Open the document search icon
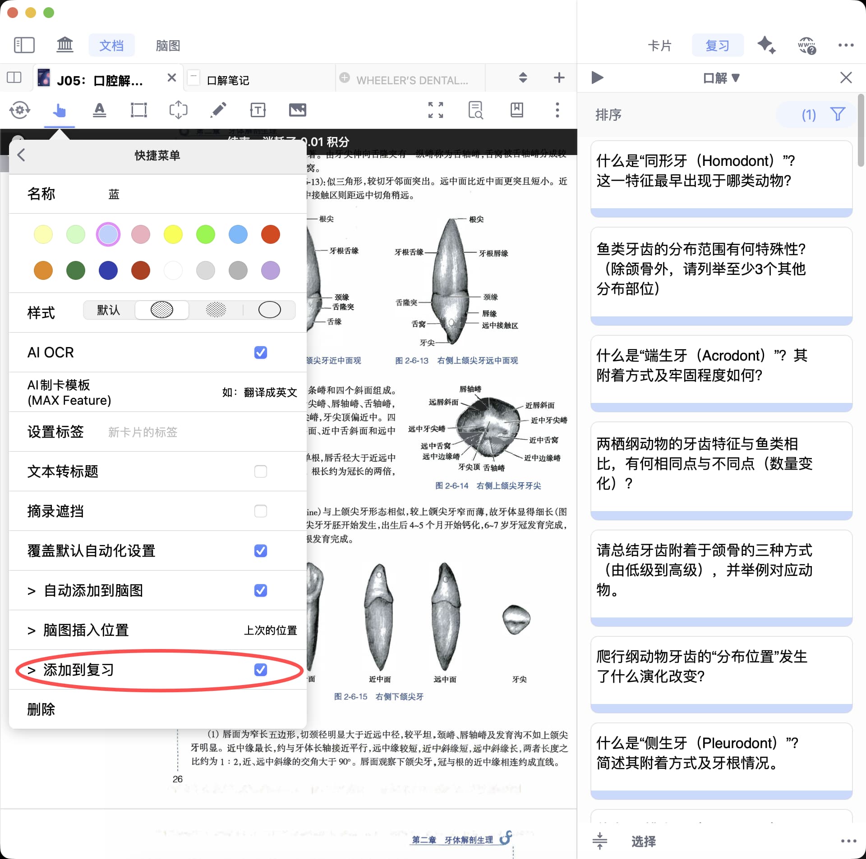Screen dimensions: 866x859 (x=475, y=110)
